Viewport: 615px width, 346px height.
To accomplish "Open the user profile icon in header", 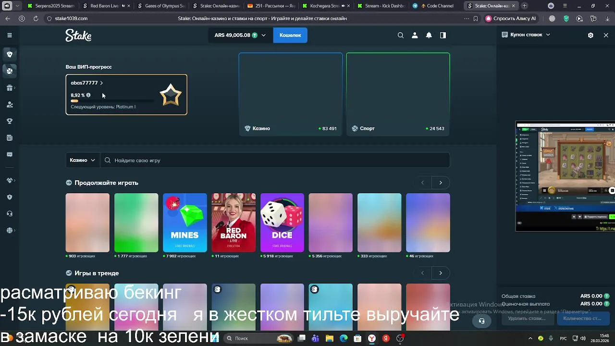I will 415,35.
